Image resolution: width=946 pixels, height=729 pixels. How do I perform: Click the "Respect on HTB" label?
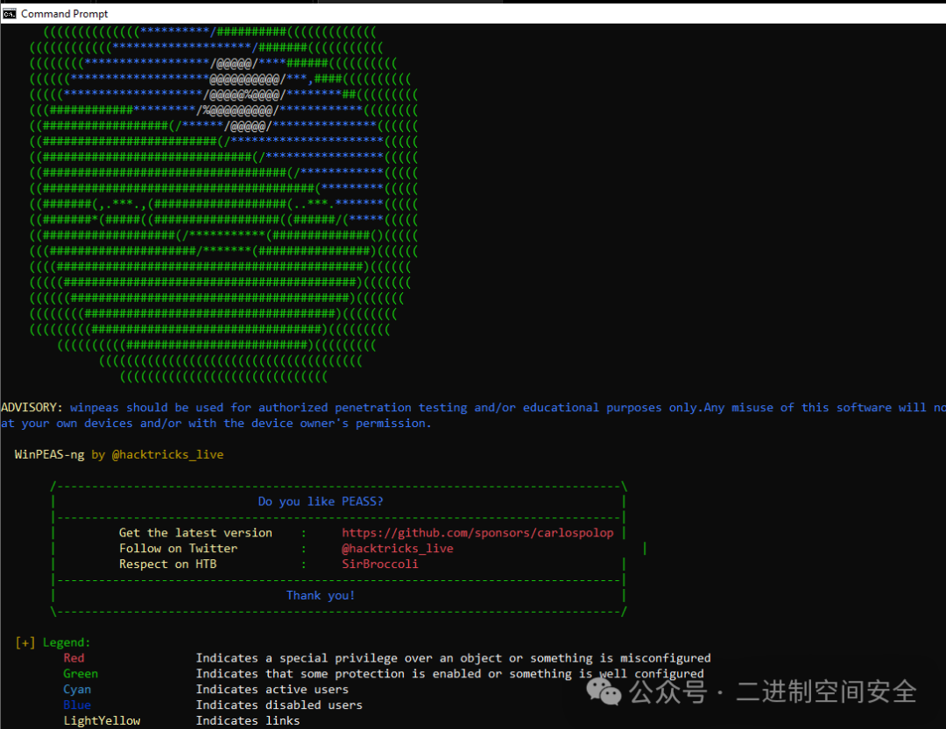click(167, 564)
